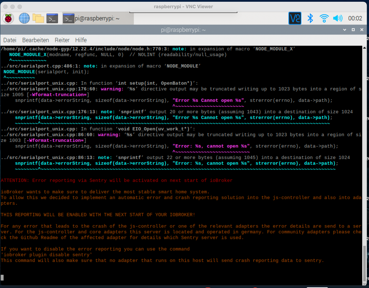
Task: Open the Bluetooth tray menu
Action: click(x=310, y=18)
